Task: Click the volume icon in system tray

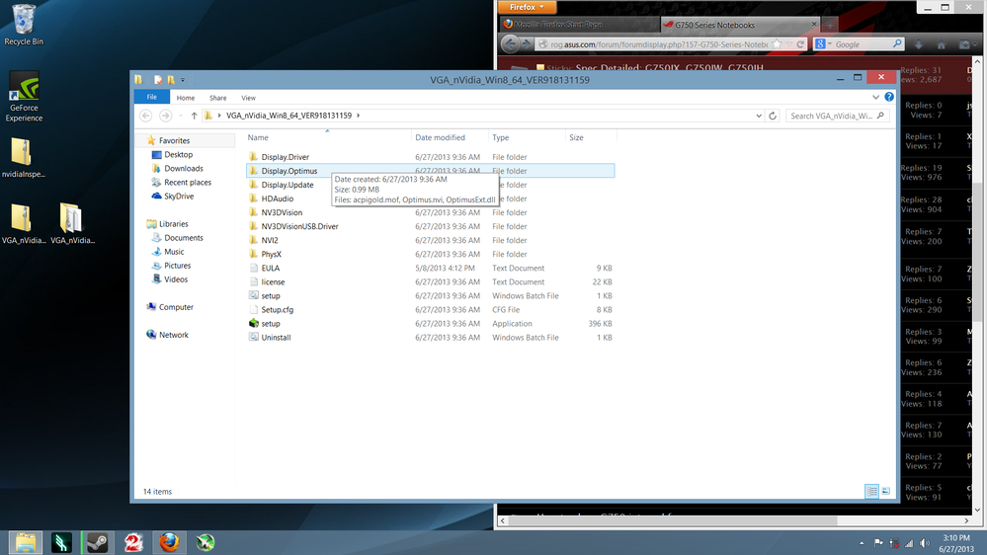Action: click(925, 543)
